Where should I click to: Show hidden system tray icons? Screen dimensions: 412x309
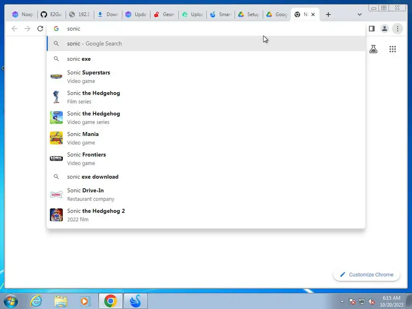pyautogui.click(x=342, y=301)
